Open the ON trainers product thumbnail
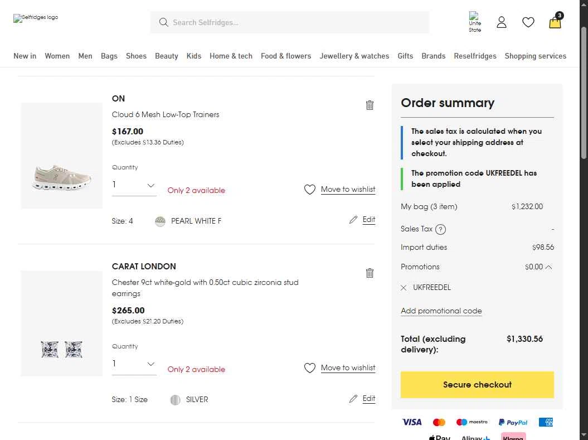Viewport: 588px width, 440px height. (x=62, y=155)
